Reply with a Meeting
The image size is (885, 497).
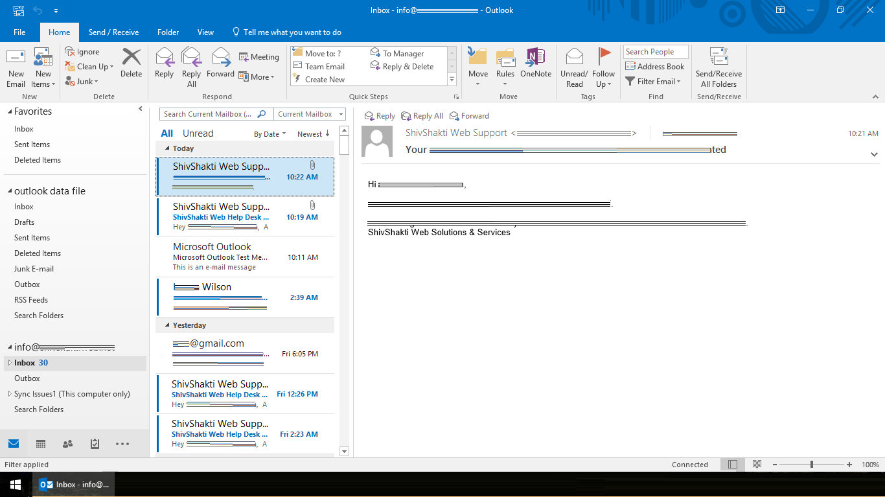[x=259, y=57]
